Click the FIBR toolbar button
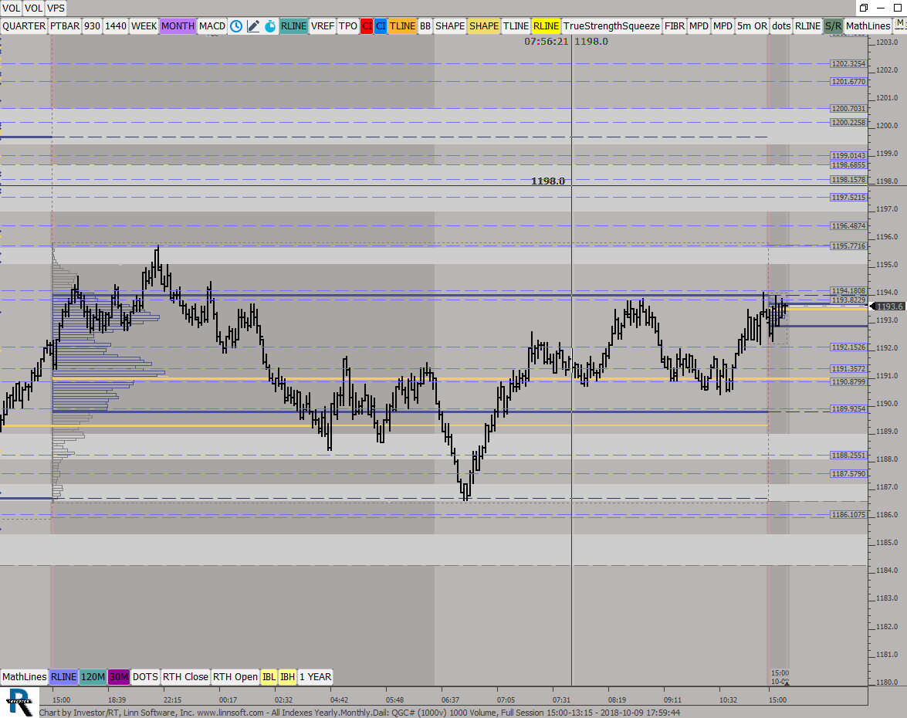The width and height of the screenshot is (907, 718). (x=675, y=26)
